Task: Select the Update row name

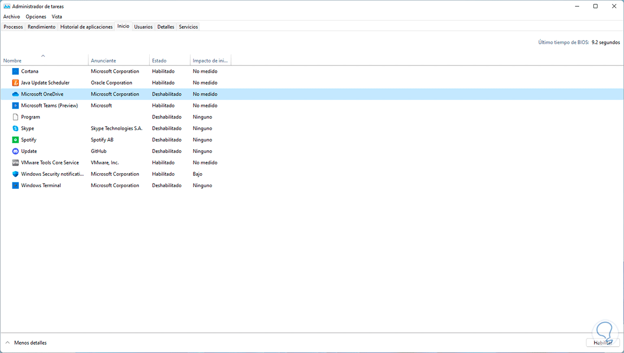Action: (x=29, y=151)
